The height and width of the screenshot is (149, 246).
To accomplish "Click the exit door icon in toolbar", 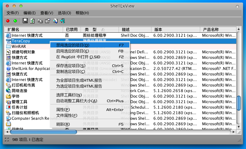I will pyautogui.click(x=63, y=21).
